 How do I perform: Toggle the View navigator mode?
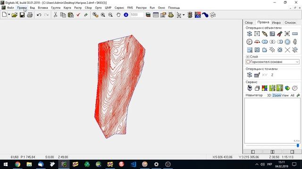tap(285, 95)
